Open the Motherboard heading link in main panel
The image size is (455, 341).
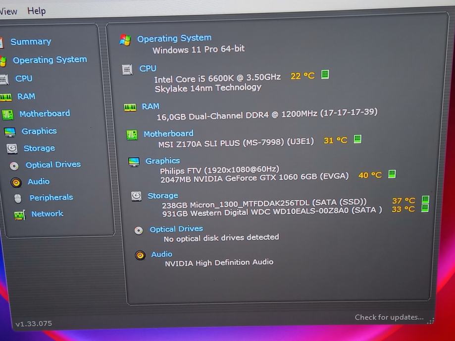click(168, 133)
